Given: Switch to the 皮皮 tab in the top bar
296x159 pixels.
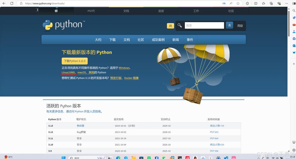Looking at the screenshot, I should [x=161, y=11].
